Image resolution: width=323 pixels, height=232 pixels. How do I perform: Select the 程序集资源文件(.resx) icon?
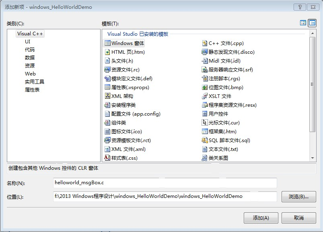click(x=205, y=105)
